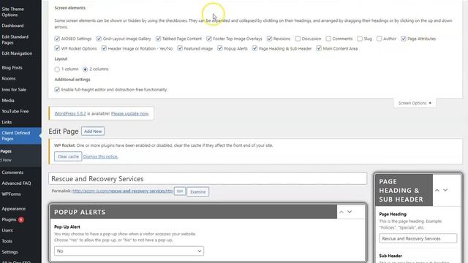This screenshot has width=468, height=263.
Task: Move Popup Alerts panel down arrow
Action: (x=350, y=212)
